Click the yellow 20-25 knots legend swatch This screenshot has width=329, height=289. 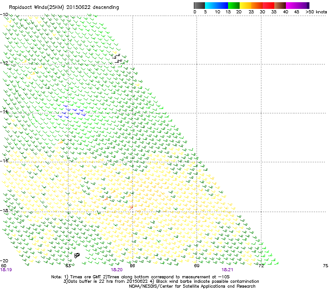click(245, 5)
